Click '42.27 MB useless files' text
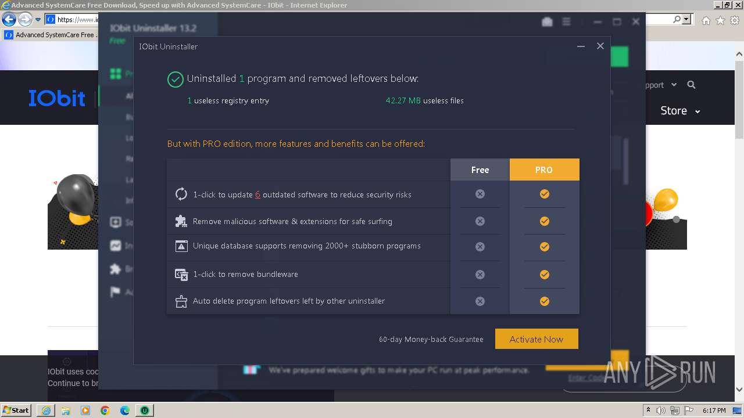Viewport: 744px width, 418px height. coord(425,100)
